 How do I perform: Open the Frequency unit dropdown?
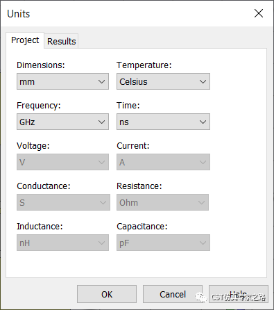coord(62,122)
